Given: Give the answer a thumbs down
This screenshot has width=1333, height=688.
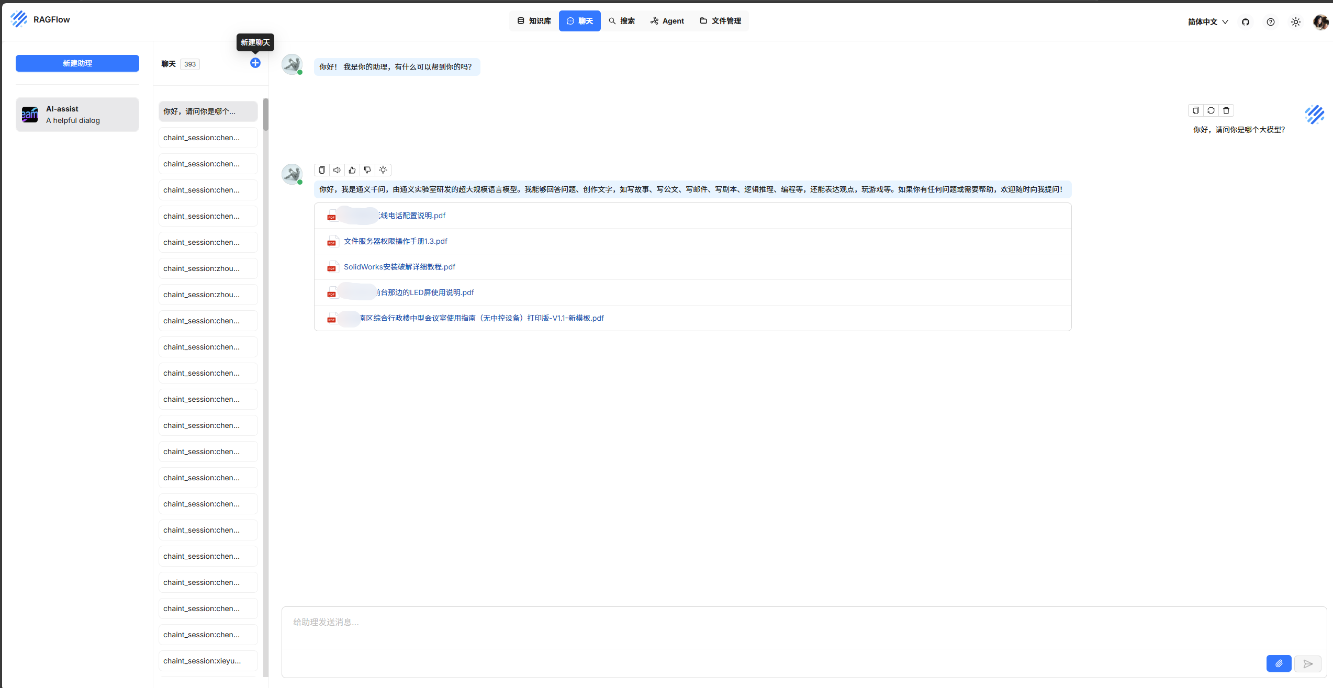Looking at the screenshot, I should (x=367, y=170).
